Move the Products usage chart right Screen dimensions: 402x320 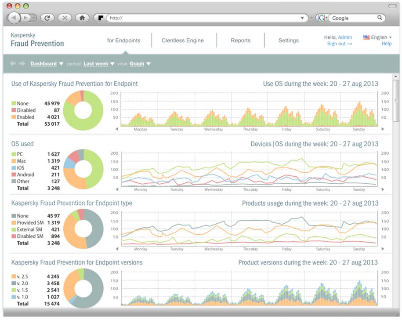click(383, 249)
